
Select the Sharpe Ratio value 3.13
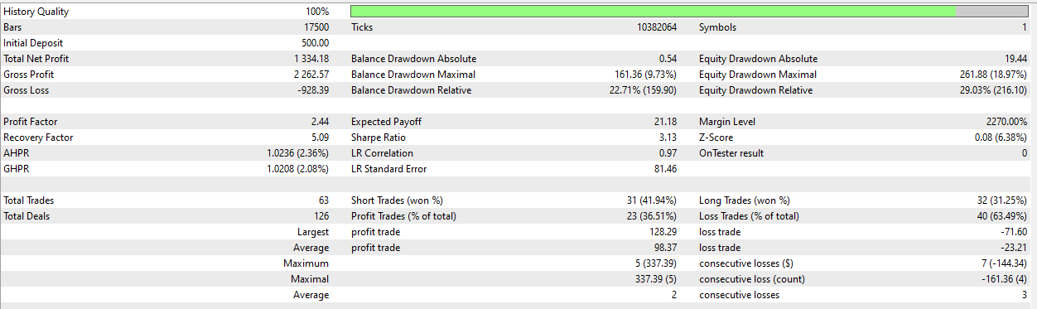[x=668, y=138]
